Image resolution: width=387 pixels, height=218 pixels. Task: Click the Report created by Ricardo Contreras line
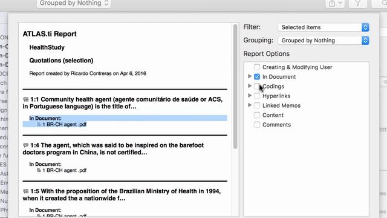[88, 73]
